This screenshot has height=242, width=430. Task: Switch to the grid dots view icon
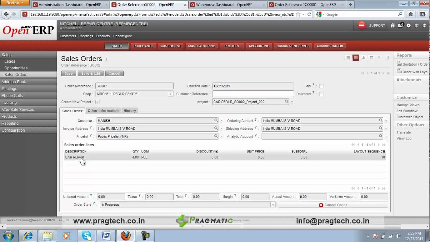pyautogui.click(x=387, y=58)
